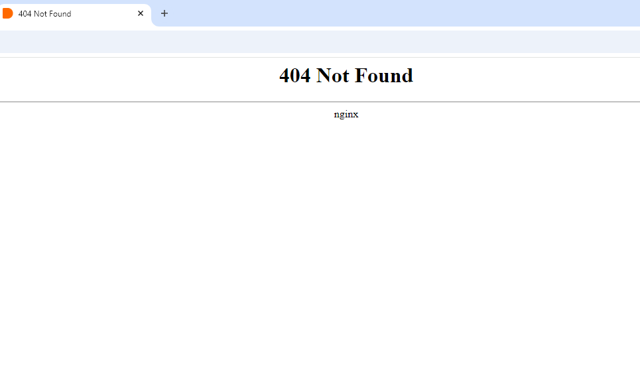Open a new tab with plus button

pos(164,13)
